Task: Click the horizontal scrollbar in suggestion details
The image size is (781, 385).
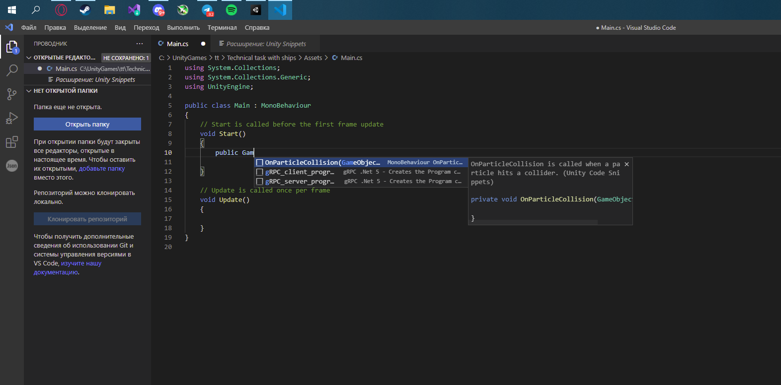Action: coord(533,222)
